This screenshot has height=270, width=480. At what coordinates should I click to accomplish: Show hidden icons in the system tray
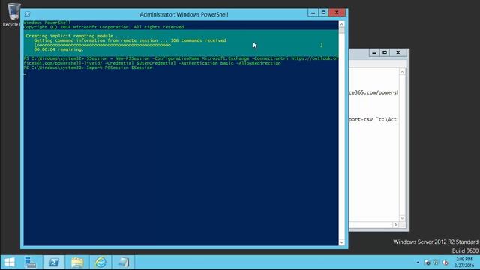418,262
